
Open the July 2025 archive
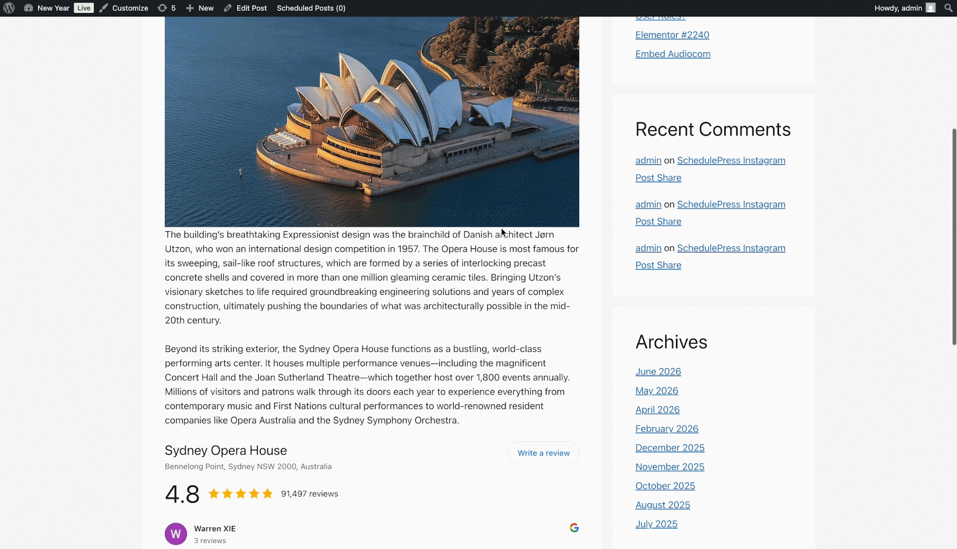[x=656, y=524]
